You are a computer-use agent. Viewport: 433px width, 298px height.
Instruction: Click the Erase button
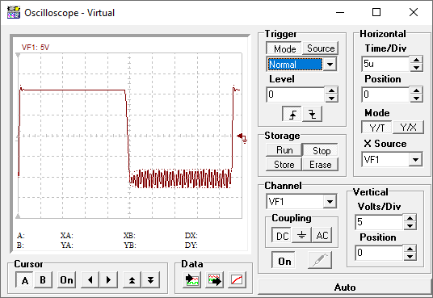[321, 164]
